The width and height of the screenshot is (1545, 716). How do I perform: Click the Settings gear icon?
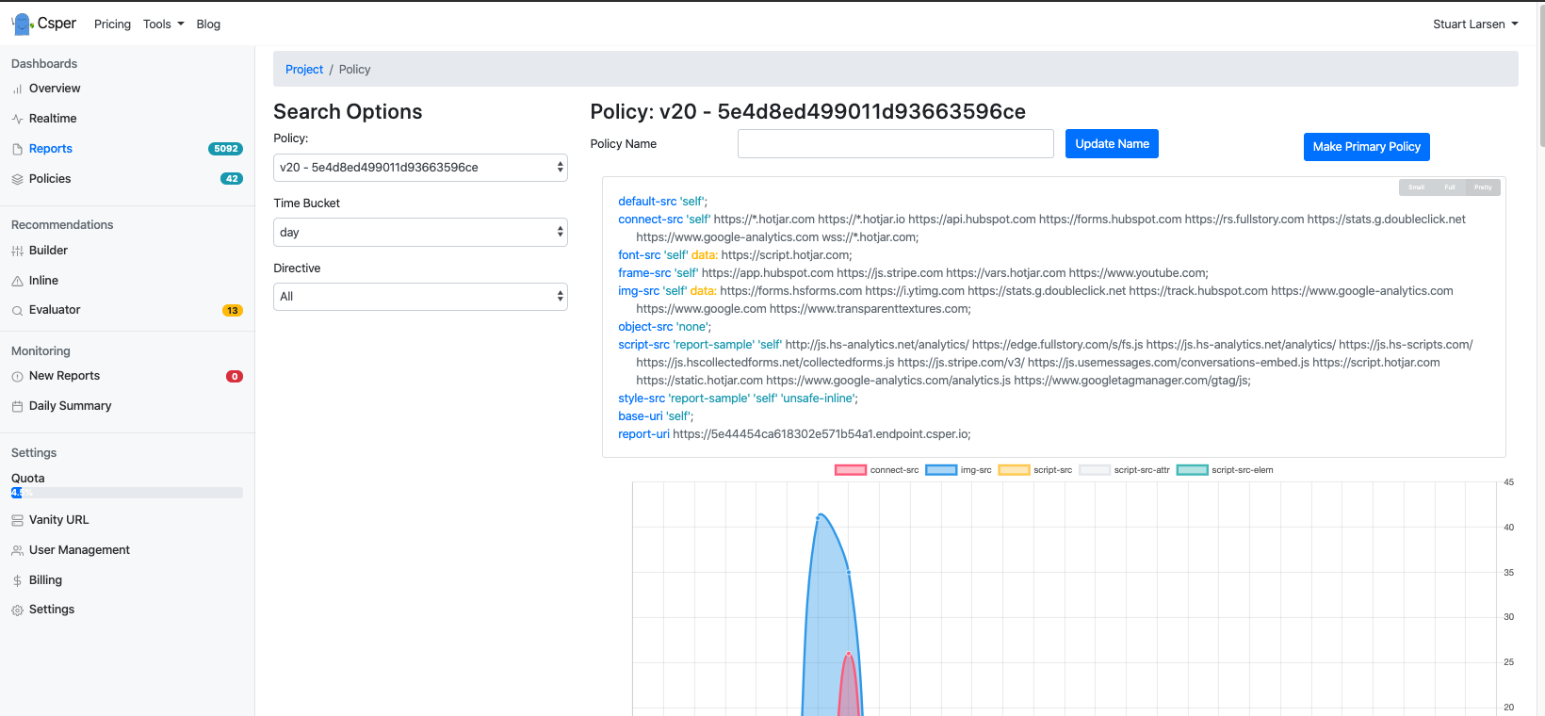[x=17, y=610]
